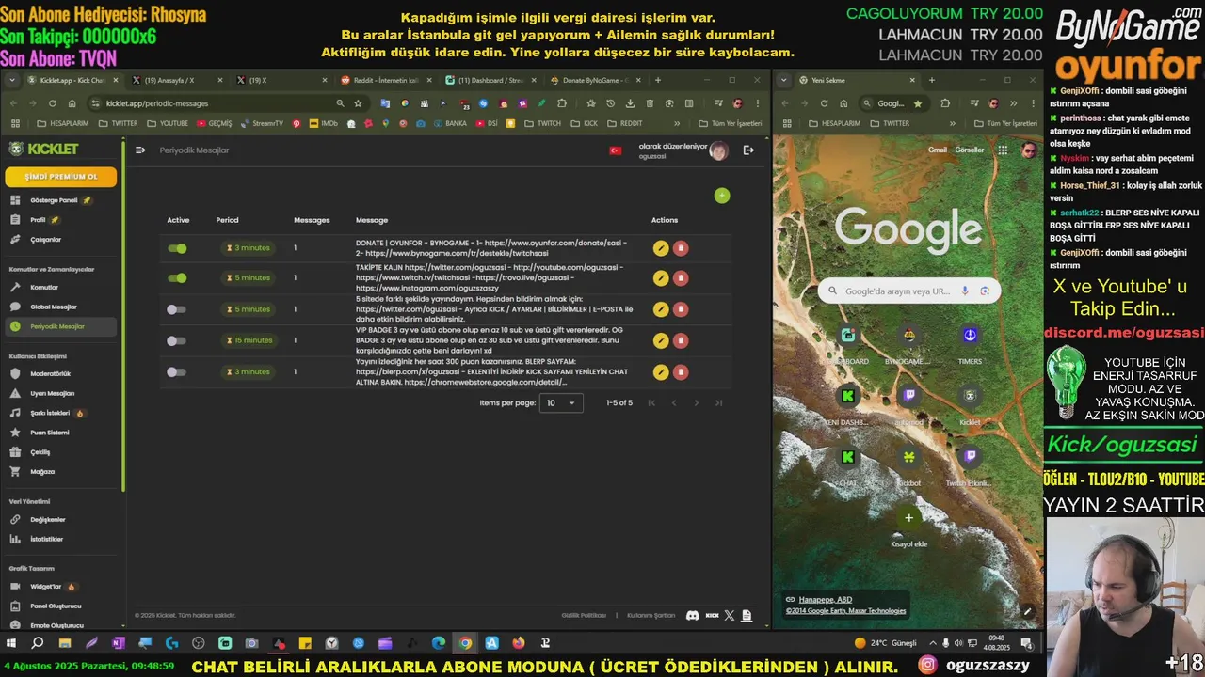The height and width of the screenshot is (677, 1205).
Task: Expand hidden bookmarks chevron in Yeni Sekme window
Action: [x=952, y=123]
